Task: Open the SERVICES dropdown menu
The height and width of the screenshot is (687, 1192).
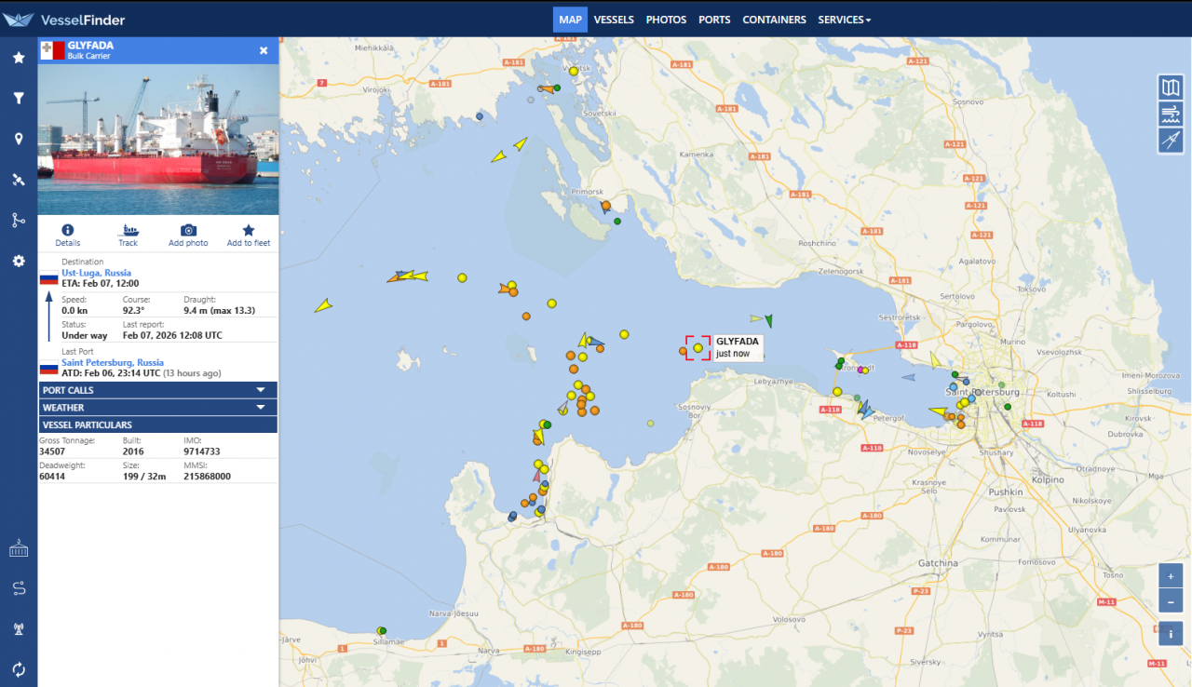Action: [x=844, y=20]
